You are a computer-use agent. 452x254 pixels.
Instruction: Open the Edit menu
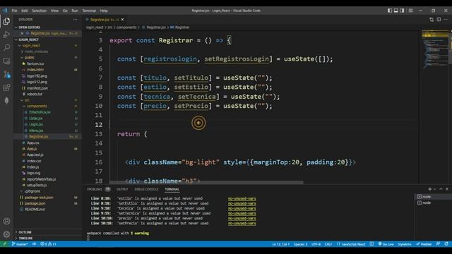point(25,11)
